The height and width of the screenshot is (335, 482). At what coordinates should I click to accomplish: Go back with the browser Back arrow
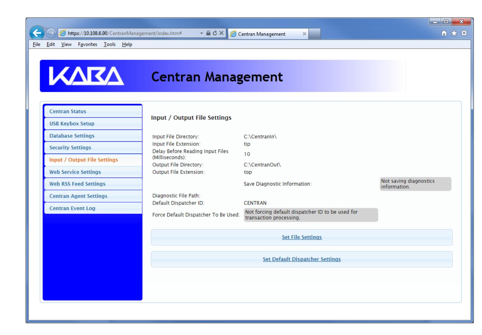pyautogui.click(x=37, y=33)
